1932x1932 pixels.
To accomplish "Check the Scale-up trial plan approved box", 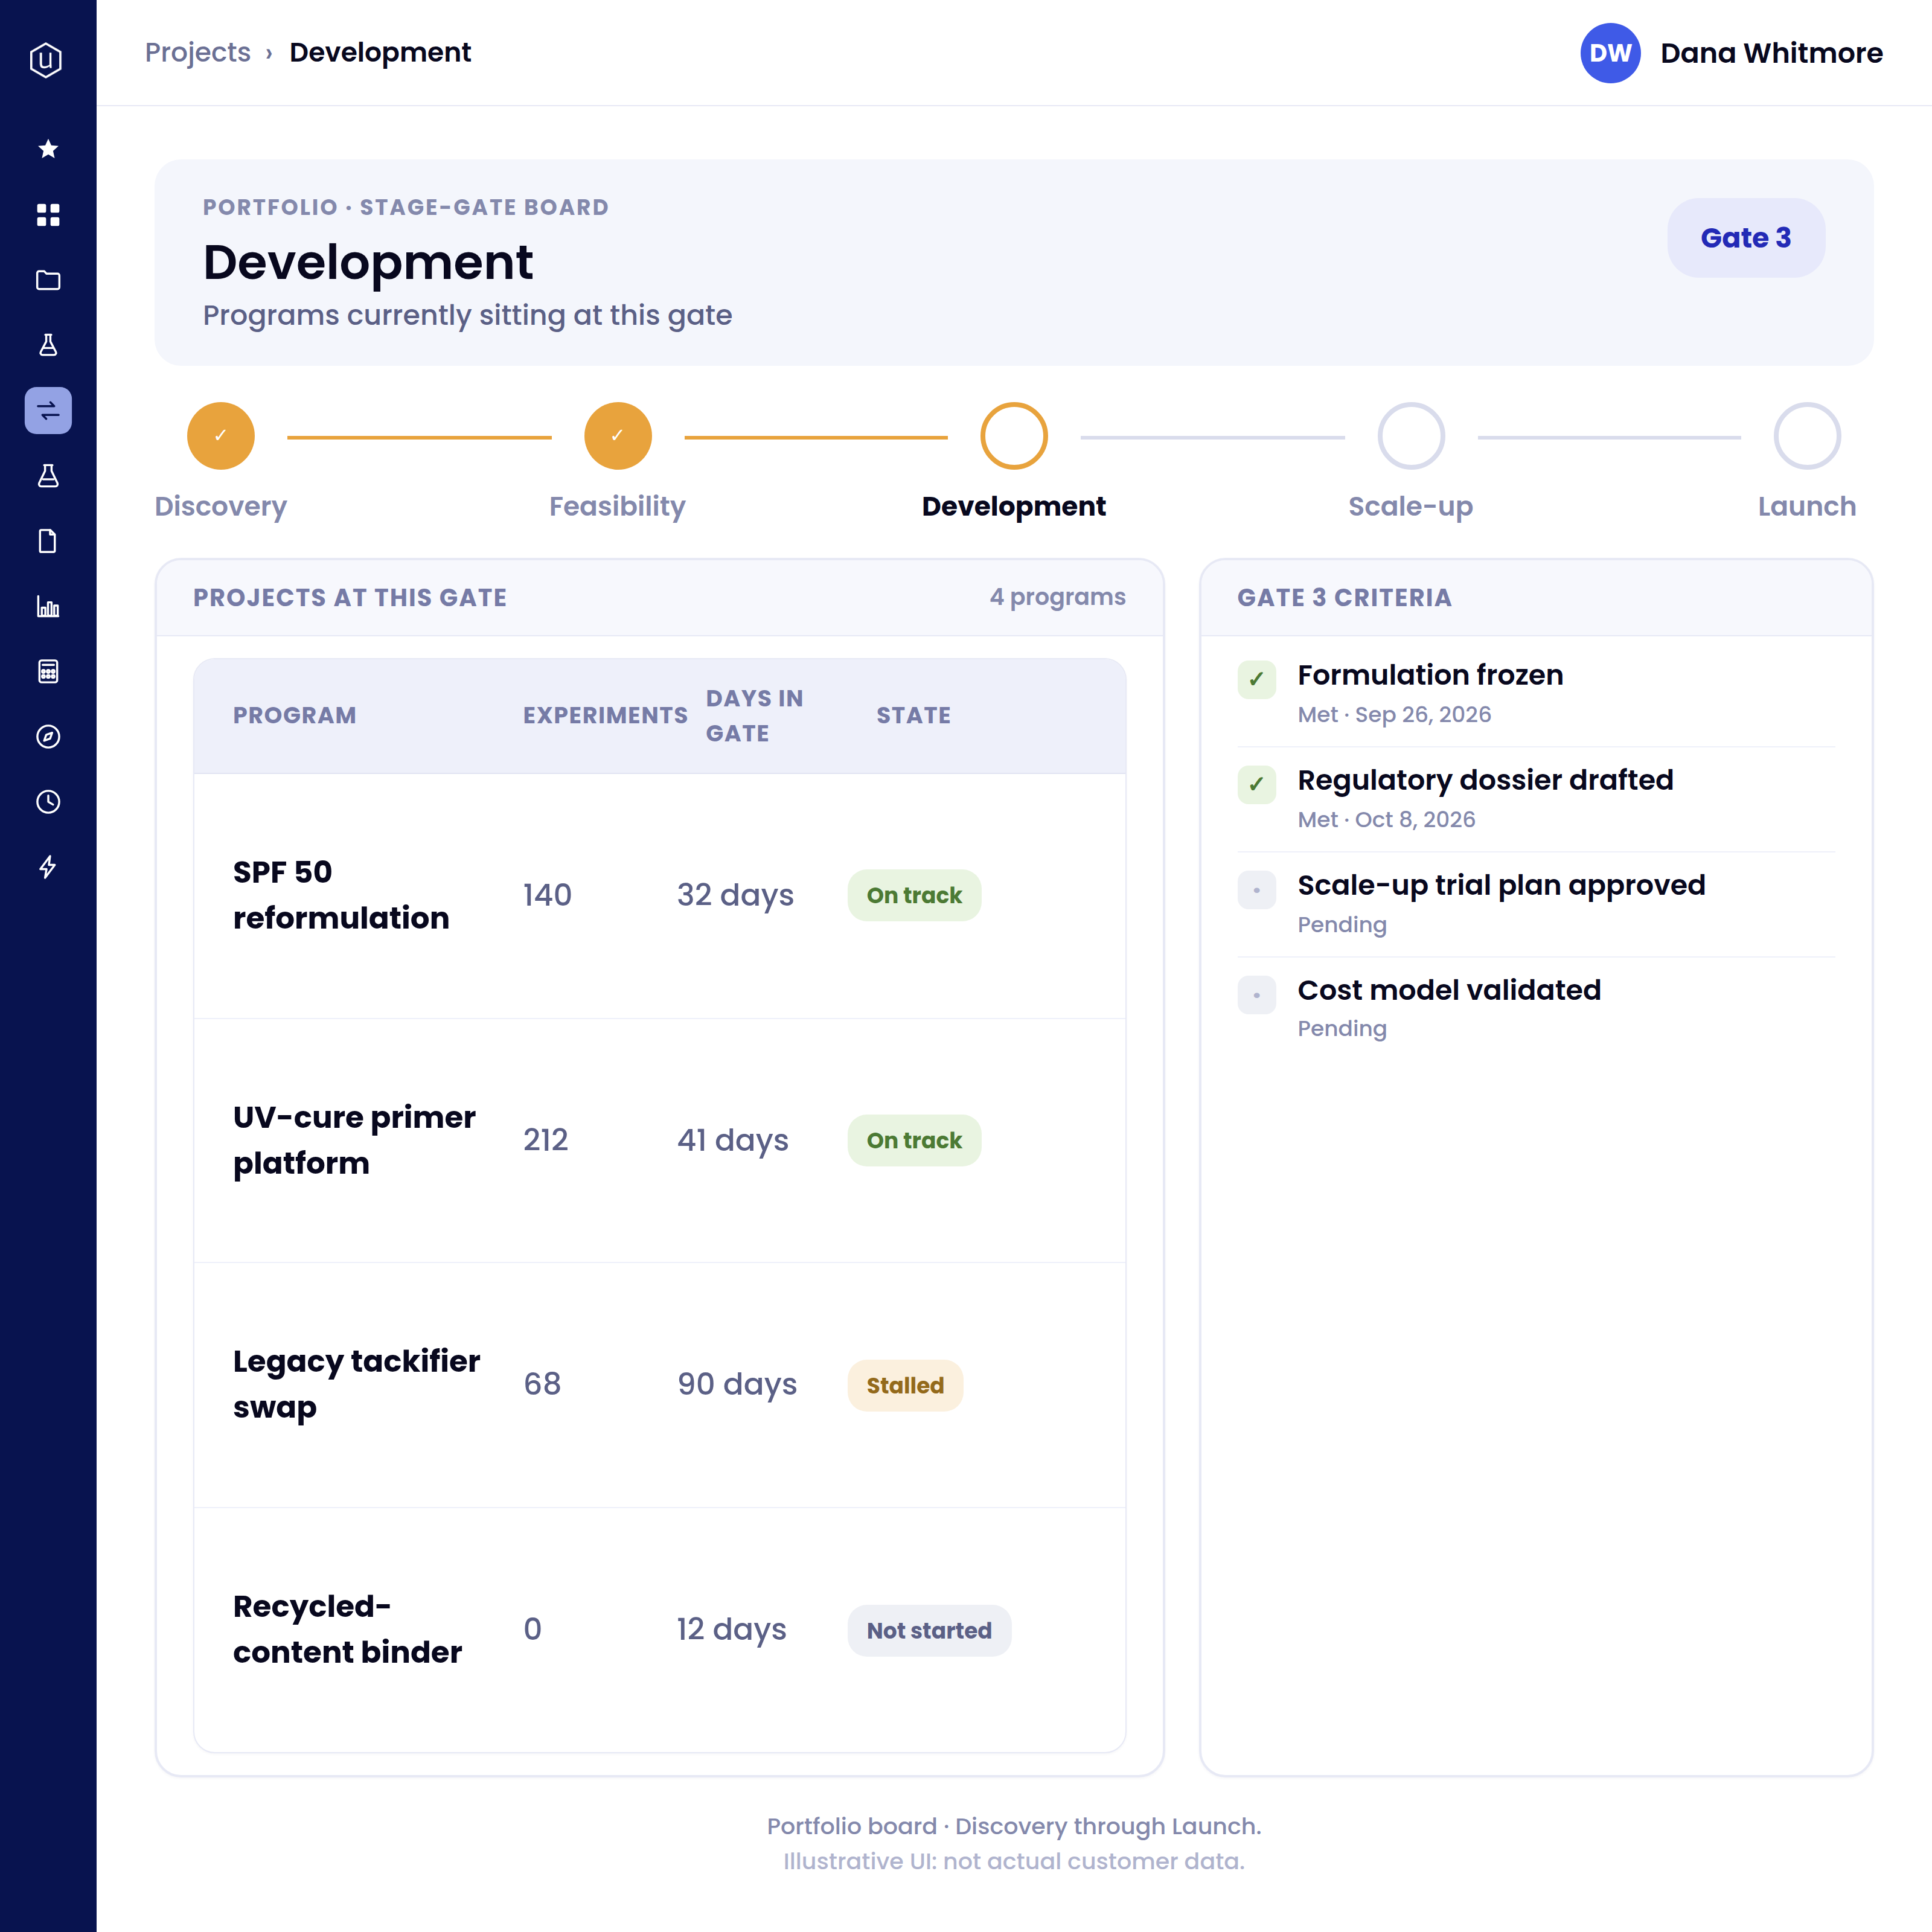I will (1257, 890).
